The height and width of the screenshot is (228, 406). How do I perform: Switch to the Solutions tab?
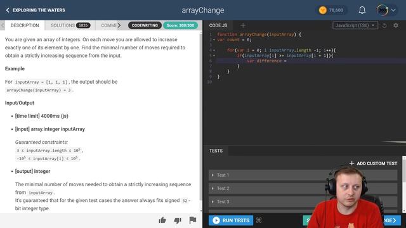click(x=70, y=25)
